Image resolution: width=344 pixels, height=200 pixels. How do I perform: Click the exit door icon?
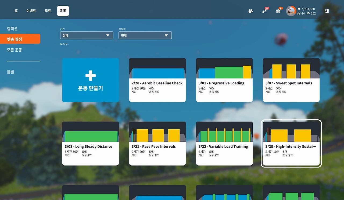pos(327,11)
